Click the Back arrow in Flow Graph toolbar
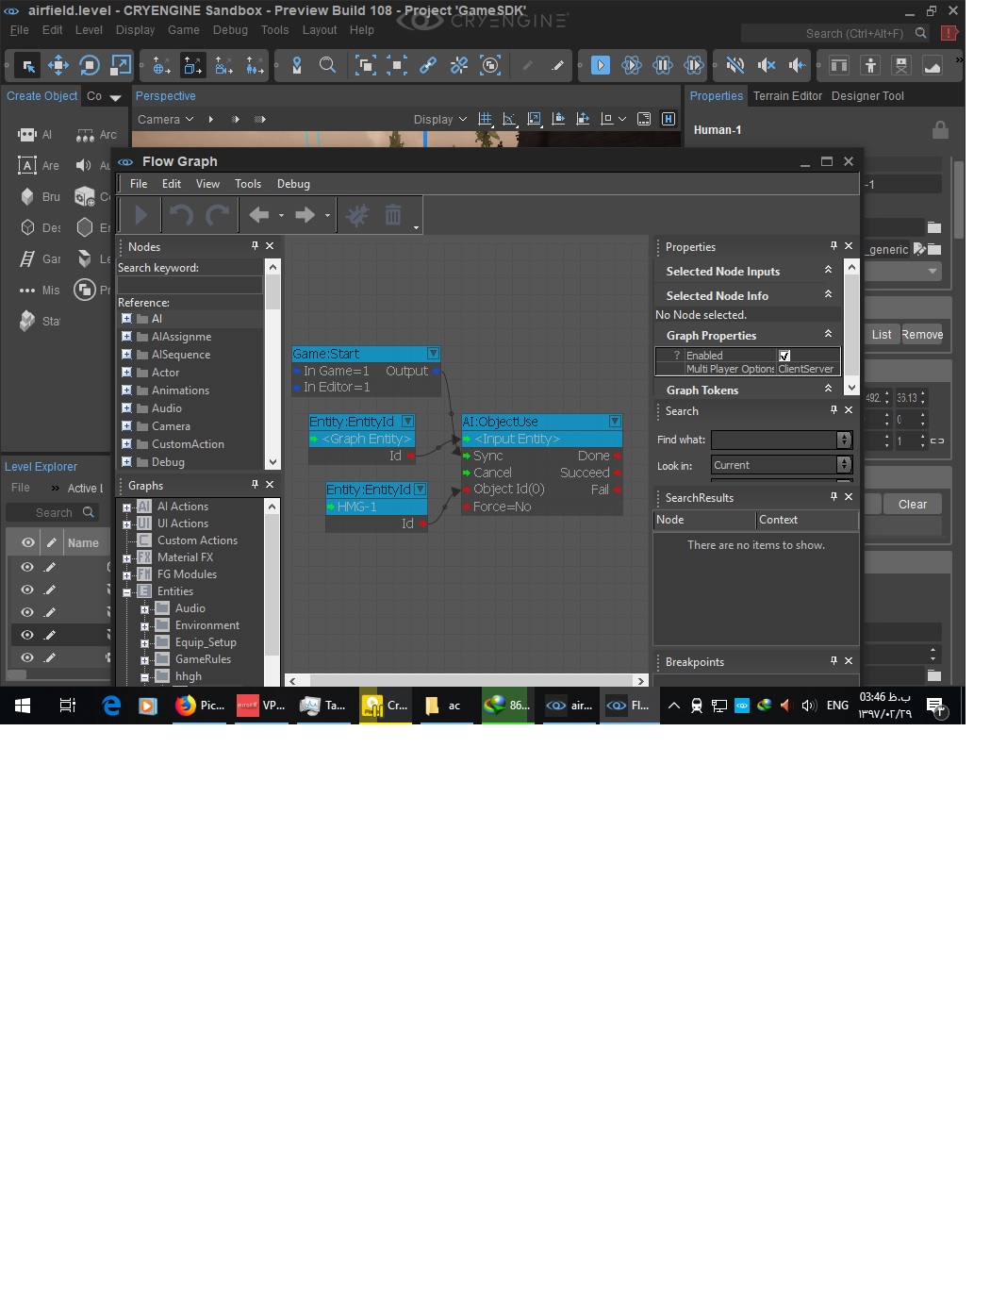This screenshot has height=1313, width=1007. [x=259, y=215]
